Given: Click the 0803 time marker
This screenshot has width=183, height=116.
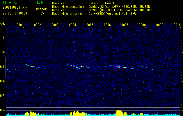Looking at the screenshot, I should coord(55,25).
